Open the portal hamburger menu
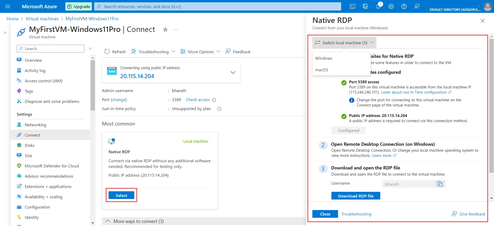The image size is (494, 226). (8, 6)
